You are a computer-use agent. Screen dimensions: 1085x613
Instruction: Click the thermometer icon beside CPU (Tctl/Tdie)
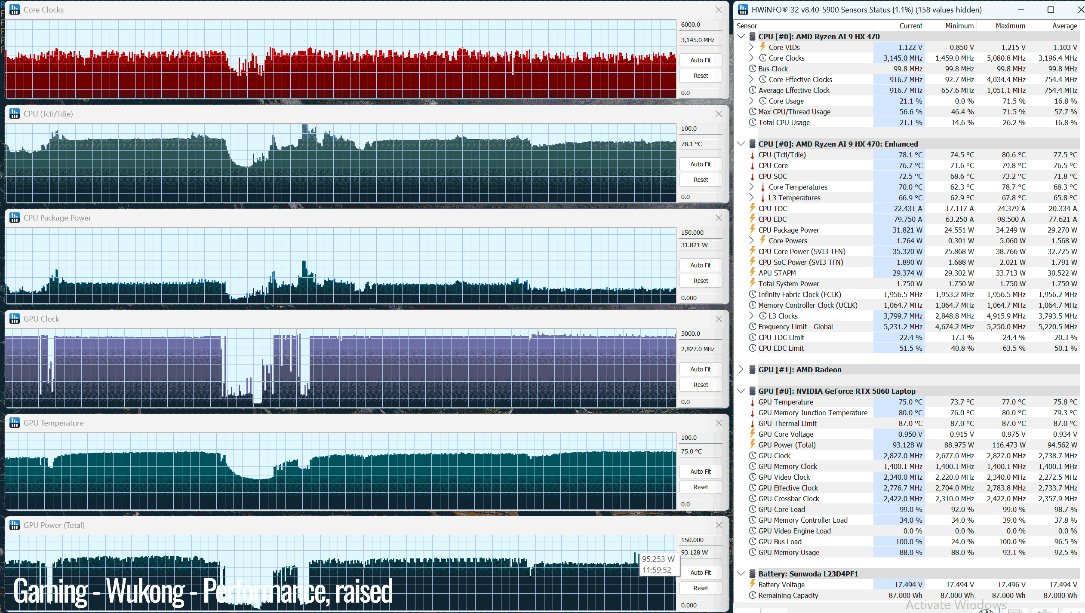coord(752,155)
